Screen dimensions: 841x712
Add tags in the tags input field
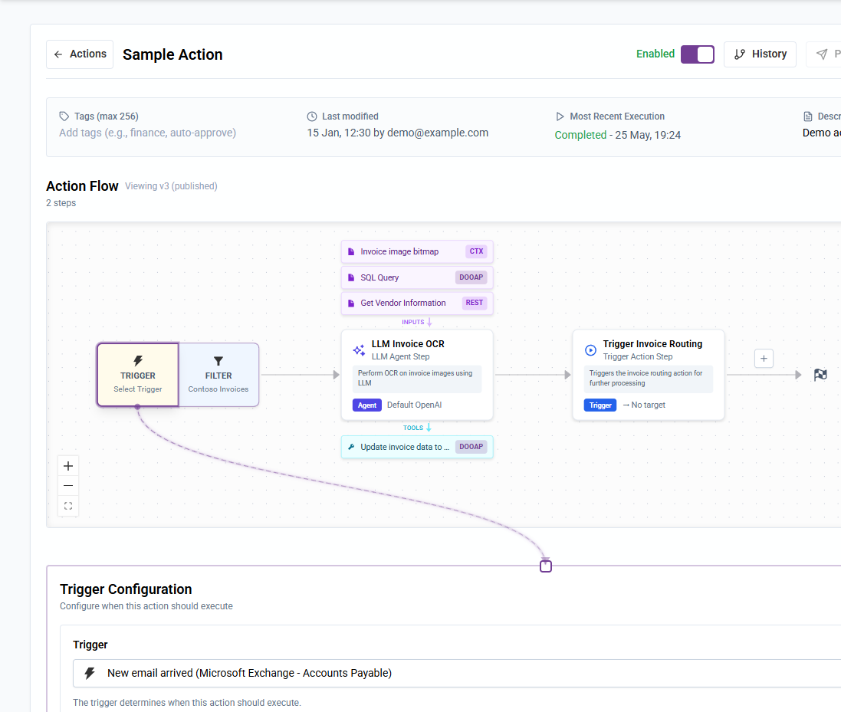[x=147, y=133]
